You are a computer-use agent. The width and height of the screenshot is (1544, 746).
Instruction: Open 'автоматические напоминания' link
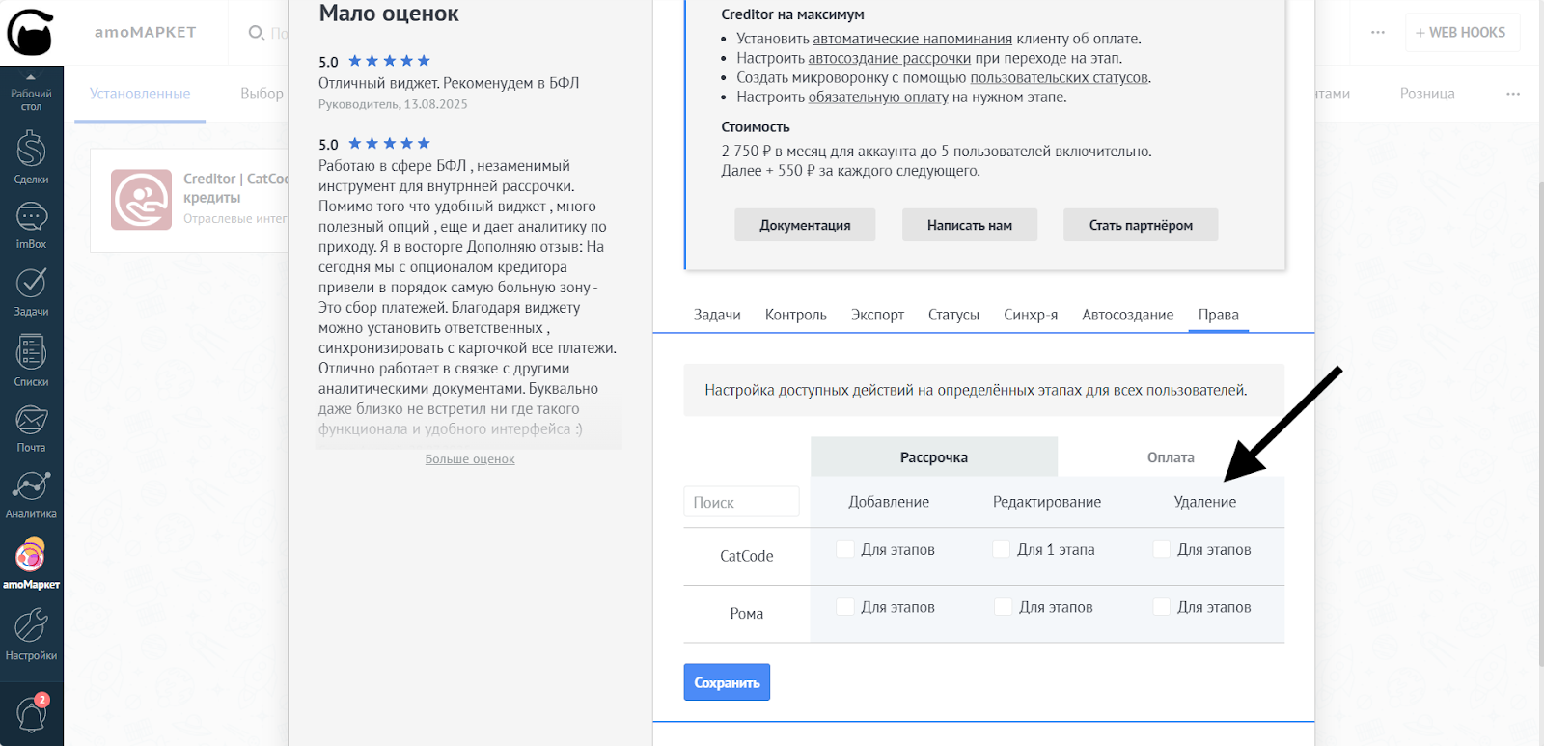click(912, 39)
